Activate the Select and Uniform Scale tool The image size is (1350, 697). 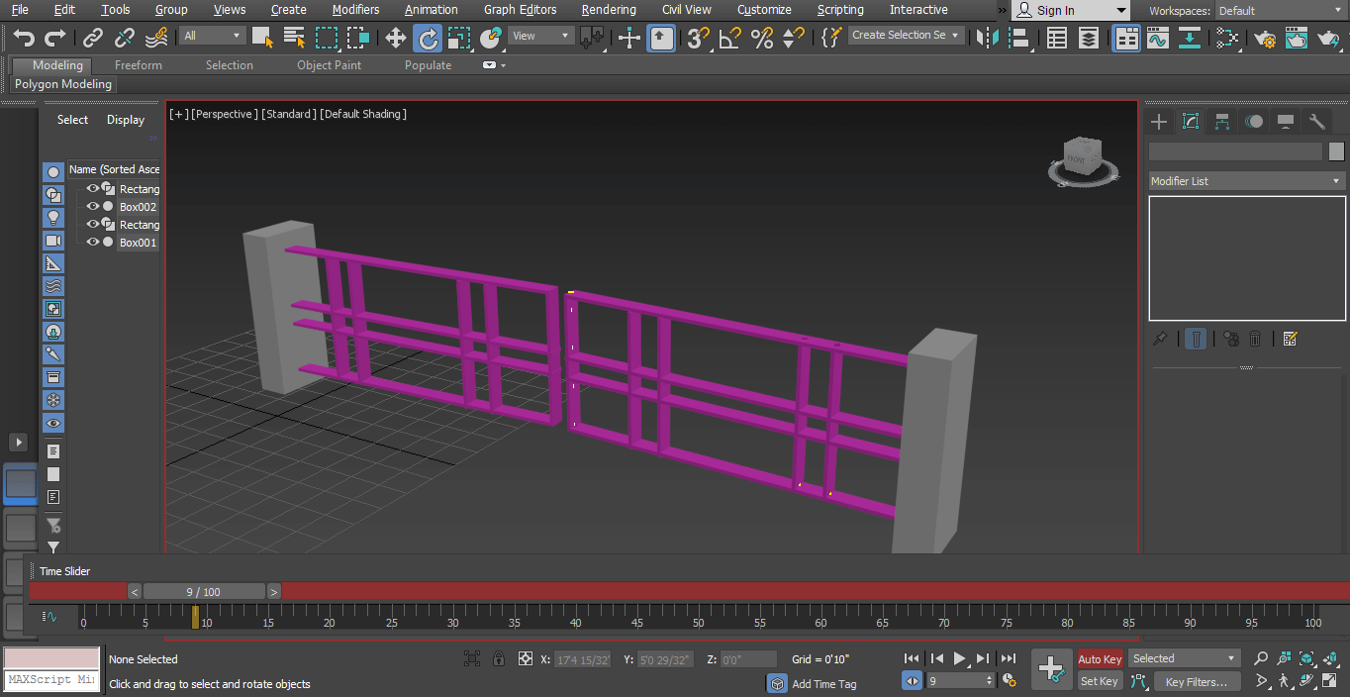click(457, 37)
